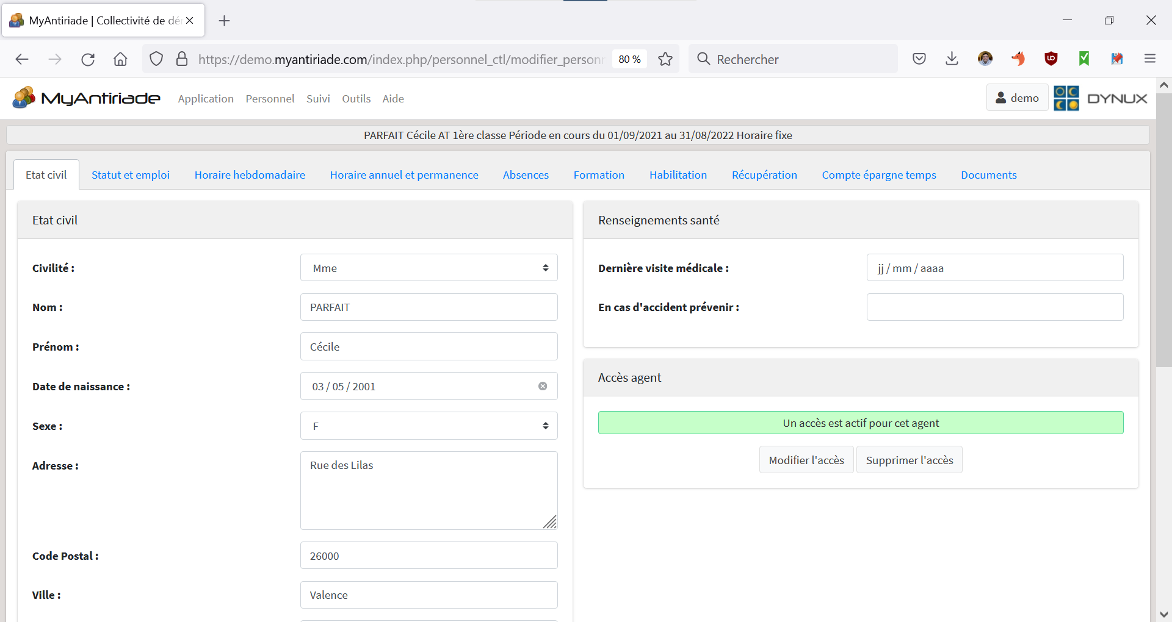The image size is (1172, 622).
Task: Open the browser home page
Action: click(x=120, y=59)
